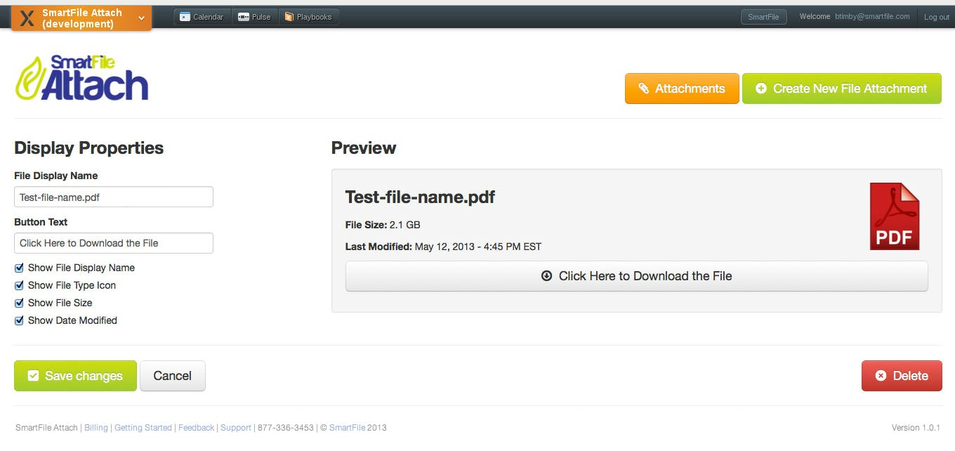Go to the Attachments list
This screenshot has height=451, width=955.
pos(682,89)
